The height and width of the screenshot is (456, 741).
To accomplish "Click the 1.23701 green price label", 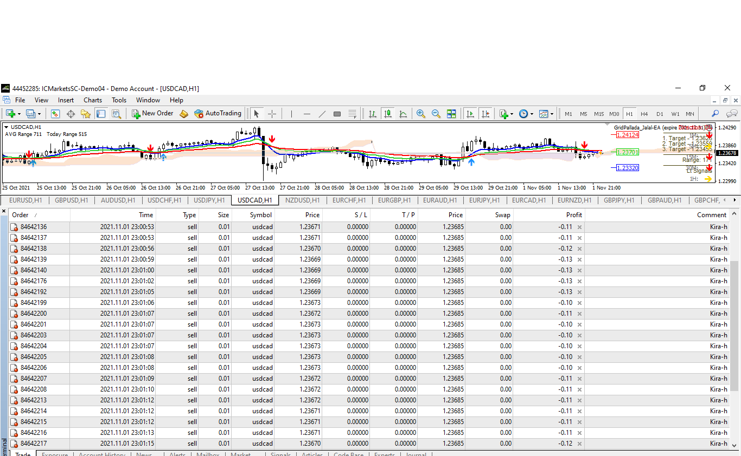I will click(x=627, y=152).
